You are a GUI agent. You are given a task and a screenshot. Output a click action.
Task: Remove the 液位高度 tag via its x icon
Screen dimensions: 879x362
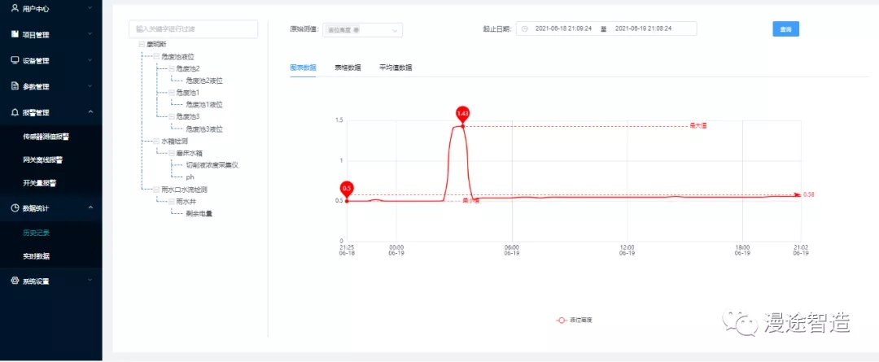(x=356, y=30)
